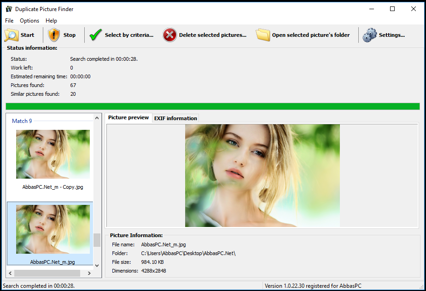This screenshot has height=291, width=426.
Task: Click the match list scroll right arrow
Action: pyautogui.click(x=89, y=274)
